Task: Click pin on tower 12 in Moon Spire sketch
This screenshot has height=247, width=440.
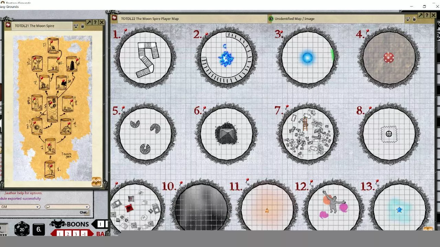Action: pos(35,59)
